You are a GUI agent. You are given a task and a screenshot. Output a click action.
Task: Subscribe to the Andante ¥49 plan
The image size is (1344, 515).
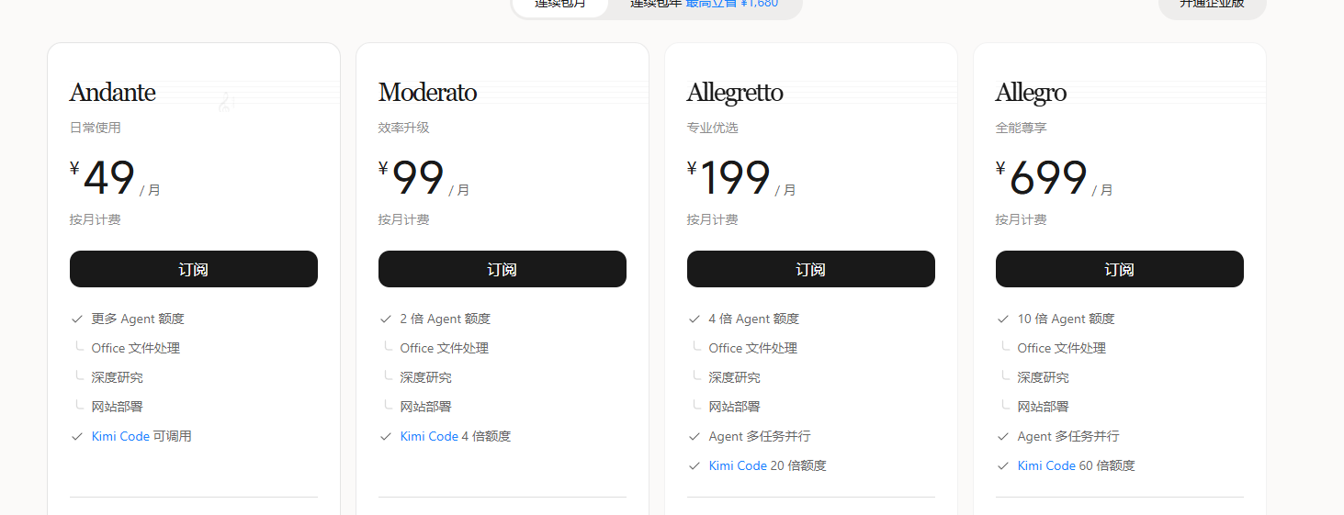coord(194,269)
